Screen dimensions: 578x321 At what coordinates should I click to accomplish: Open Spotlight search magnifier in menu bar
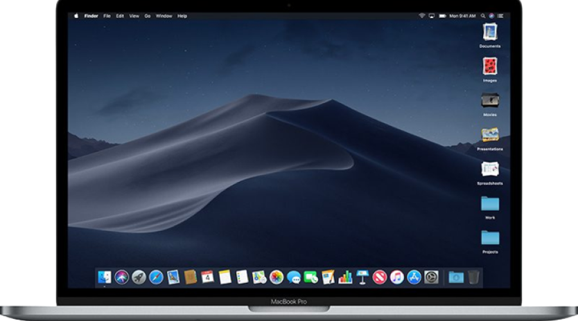pyautogui.click(x=483, y=16)
